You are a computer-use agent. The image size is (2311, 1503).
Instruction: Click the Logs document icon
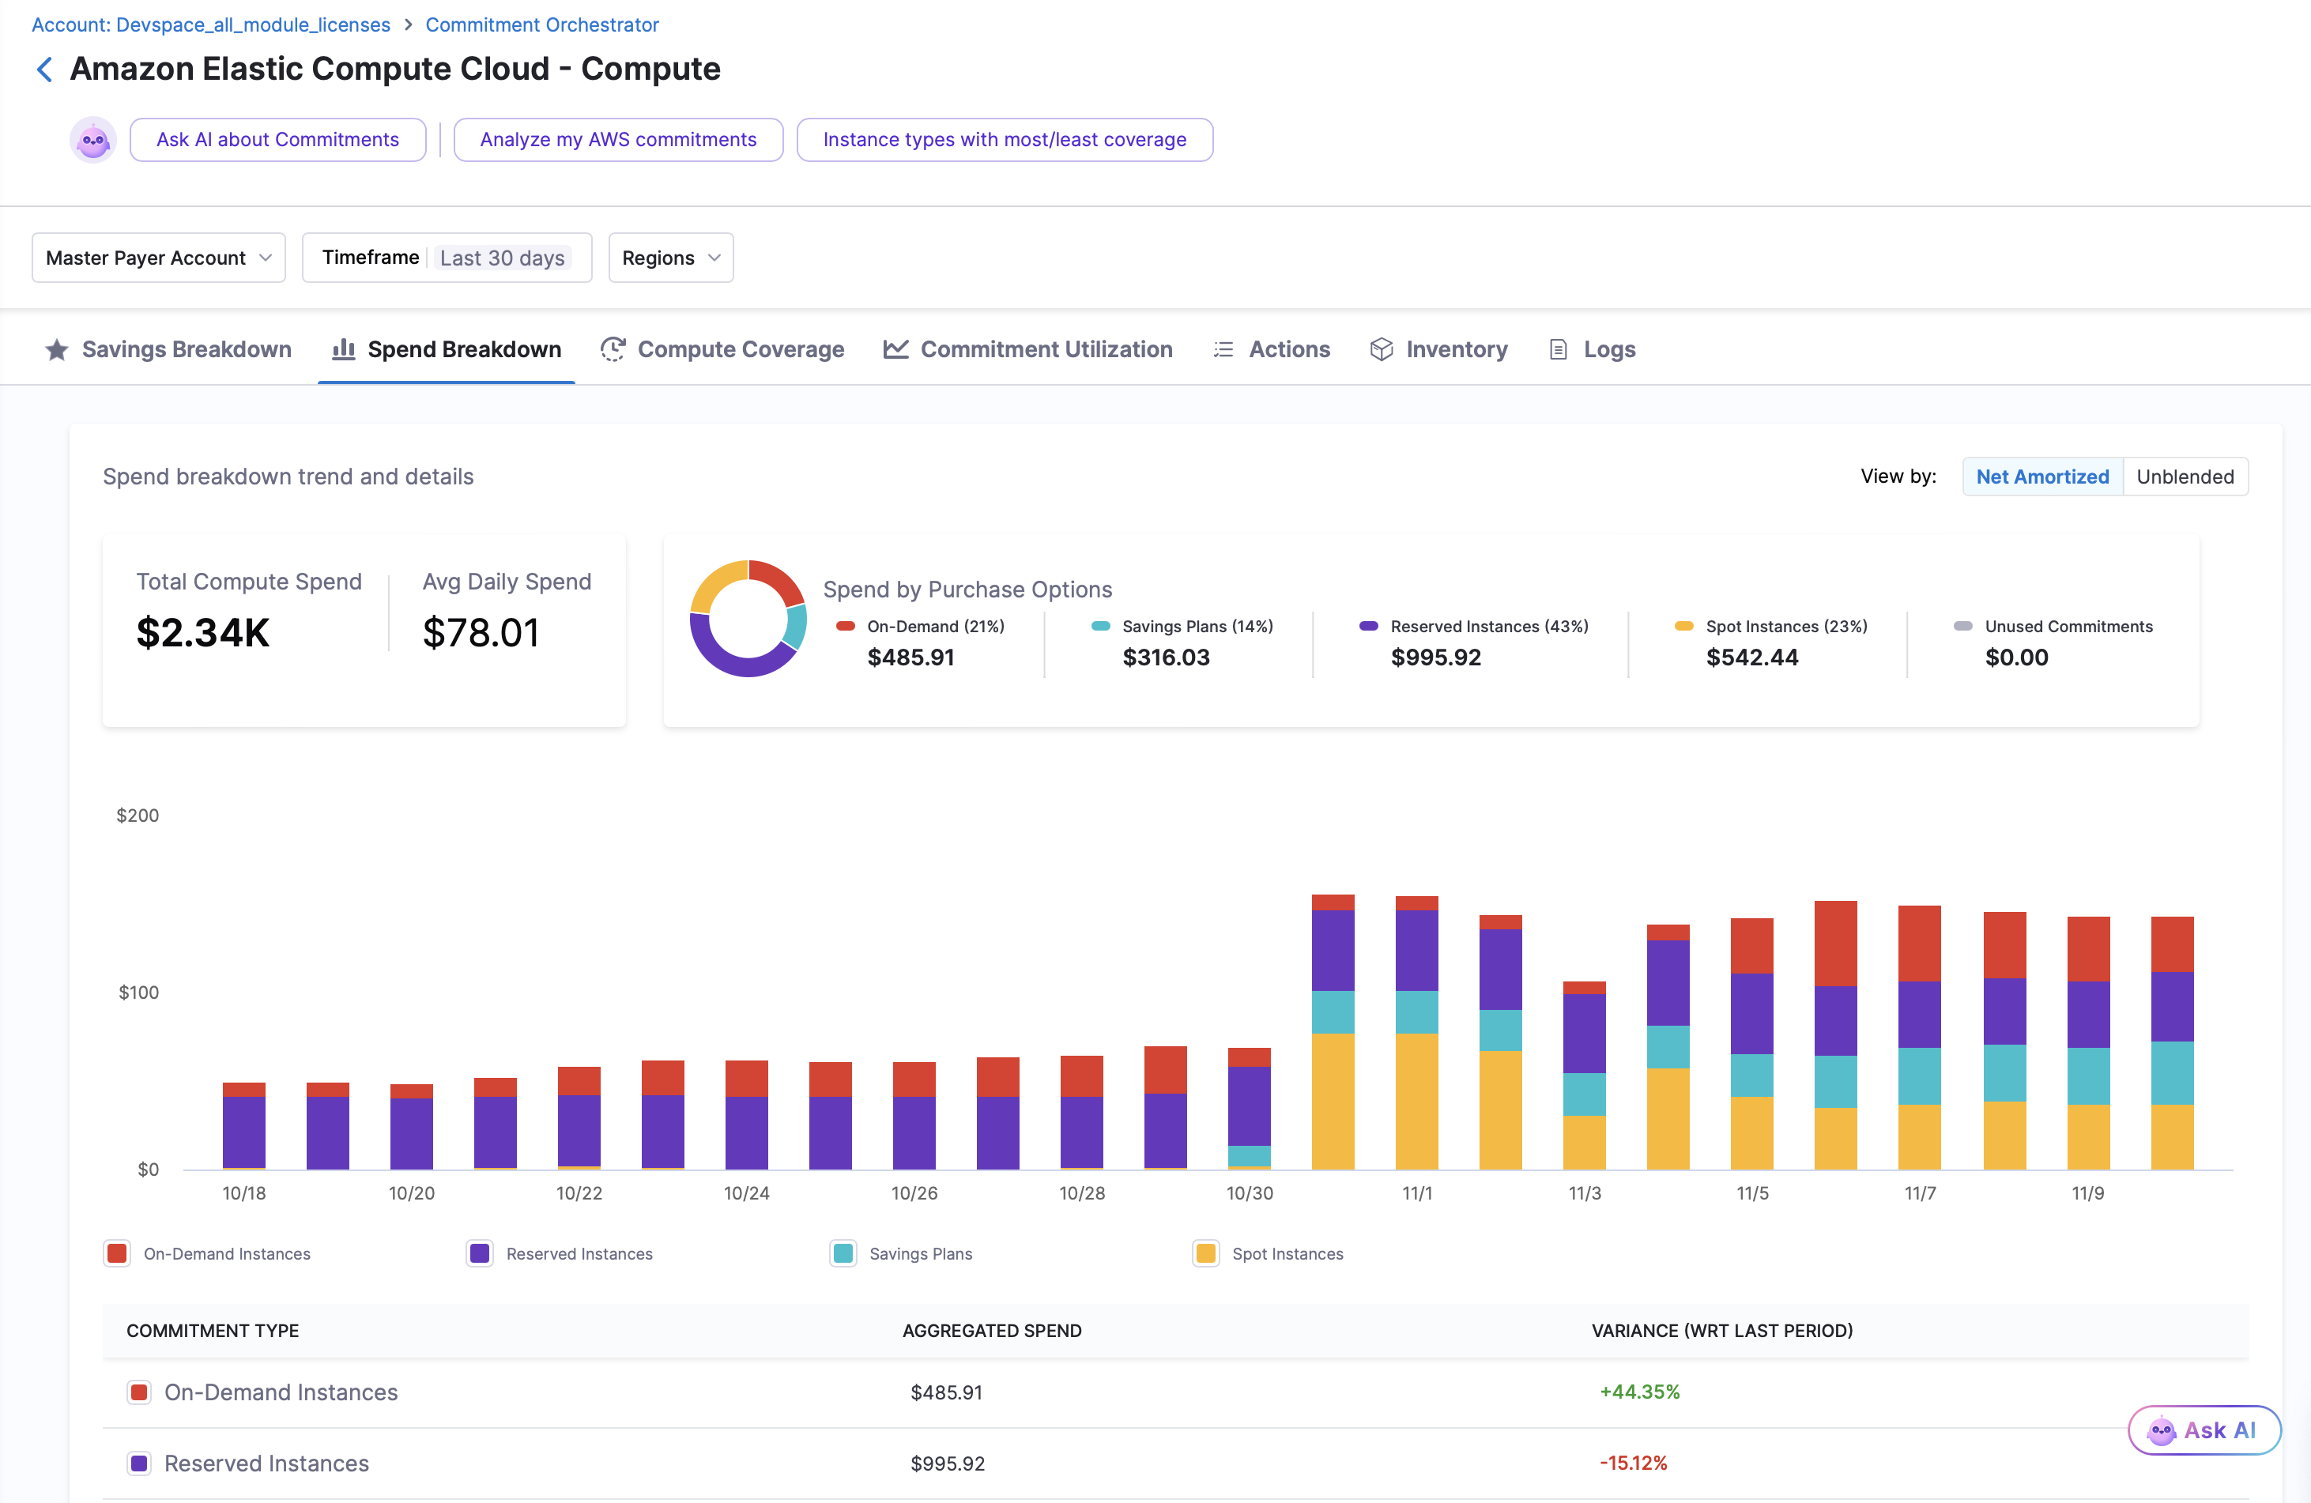click(x=1559, y=349)
